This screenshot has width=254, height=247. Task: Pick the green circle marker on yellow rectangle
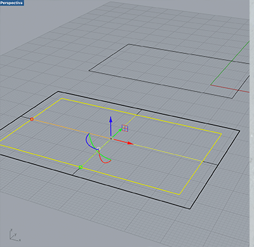pyautogui.click(x=81, y=168)
